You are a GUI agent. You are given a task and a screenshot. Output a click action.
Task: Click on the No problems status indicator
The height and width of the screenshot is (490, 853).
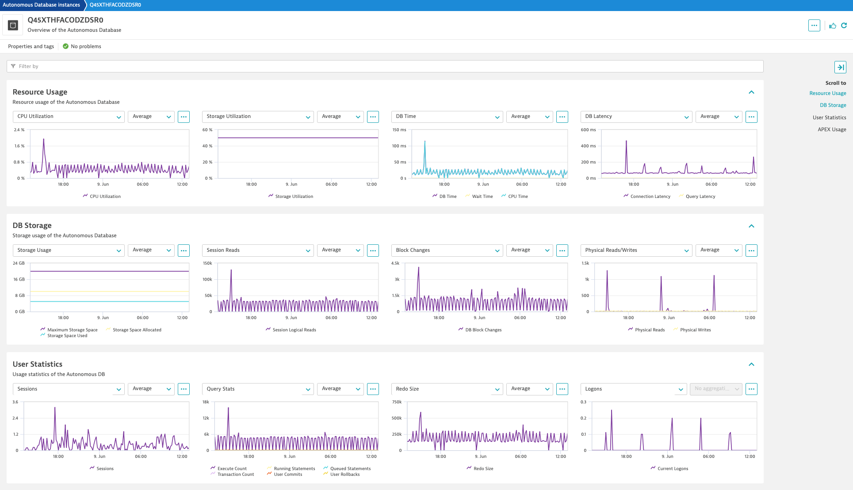click(x=81, y=46)
